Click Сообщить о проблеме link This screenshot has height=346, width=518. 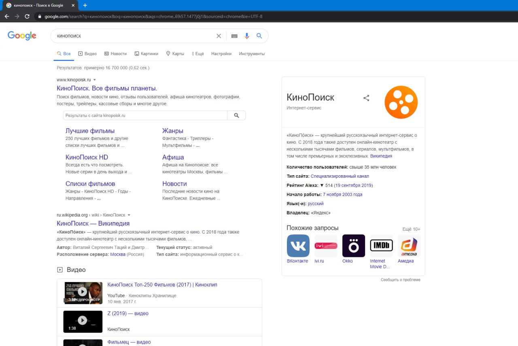[401, 280]
